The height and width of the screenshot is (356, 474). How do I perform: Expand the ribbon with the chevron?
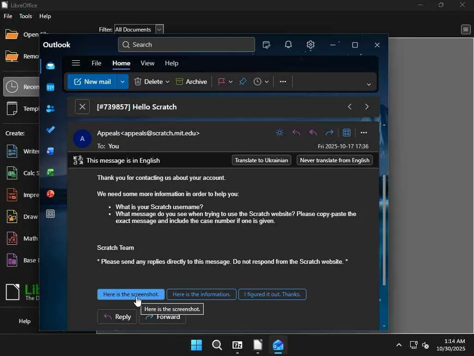[x=369, y=84]
